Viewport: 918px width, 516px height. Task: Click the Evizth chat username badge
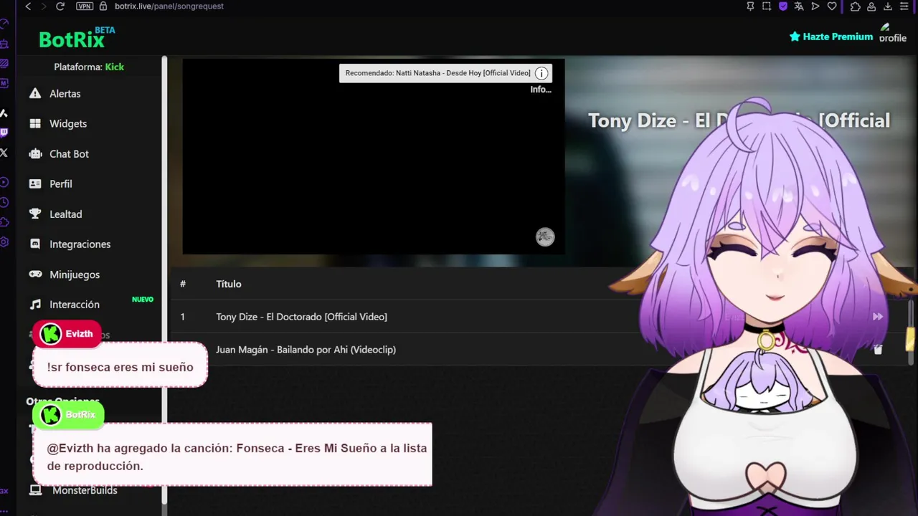(x=67, y=334)
